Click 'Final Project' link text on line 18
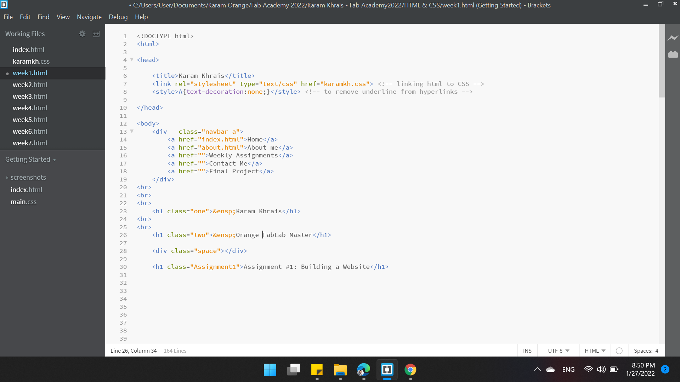 (234, 171)
